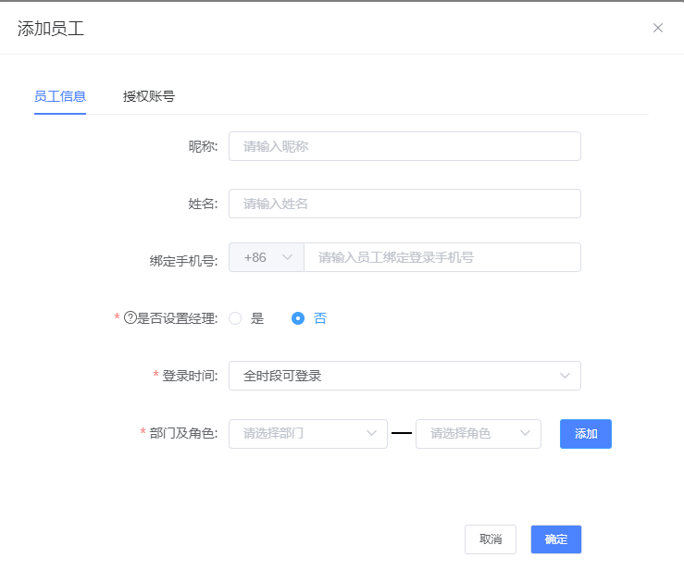Open the 请选择角色 role dropdown
Image resolution: width=684 pixels, height=570 pixels.
click(x=479, y=434)
